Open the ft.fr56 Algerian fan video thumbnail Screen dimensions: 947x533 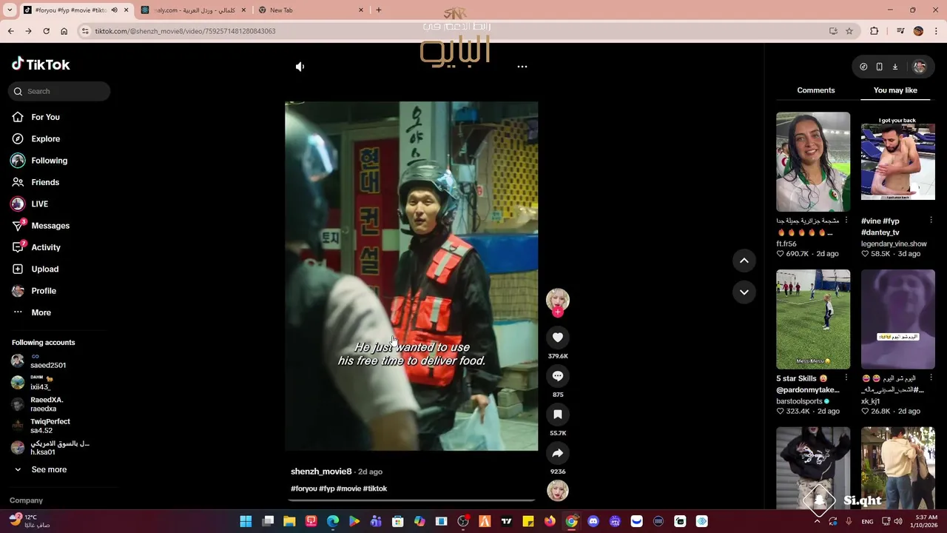click(813, 161)
